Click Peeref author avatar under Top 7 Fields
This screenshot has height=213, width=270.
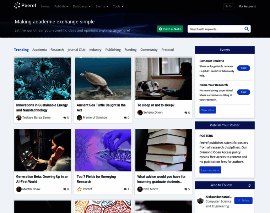click(79, 189)
